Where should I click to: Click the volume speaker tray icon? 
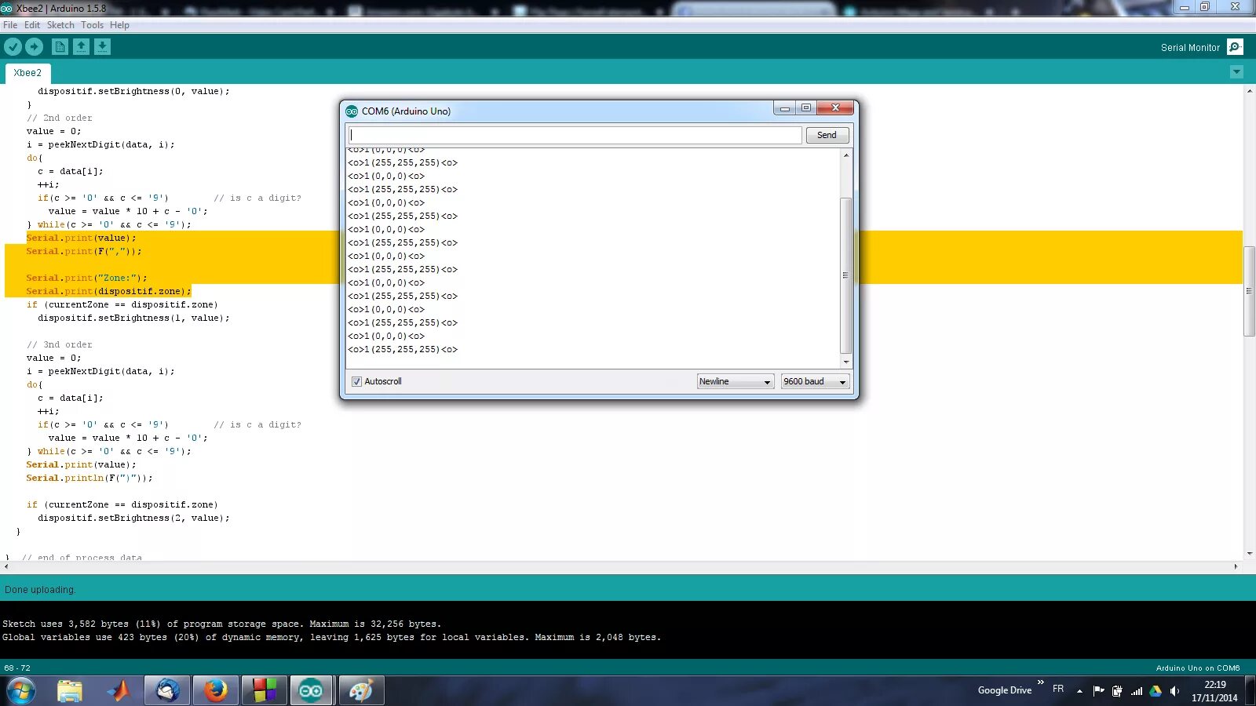click(x=1174, y=691)
